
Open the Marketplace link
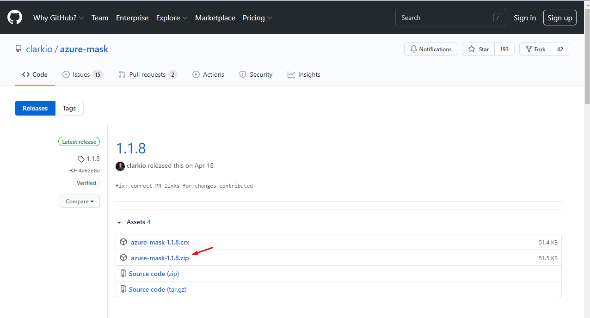click(215, 18)
